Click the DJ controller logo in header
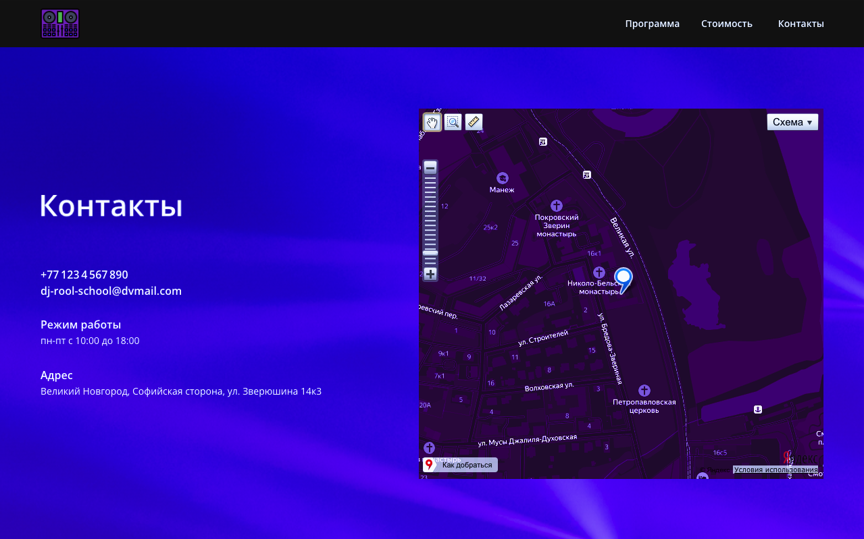 [60, 24]
